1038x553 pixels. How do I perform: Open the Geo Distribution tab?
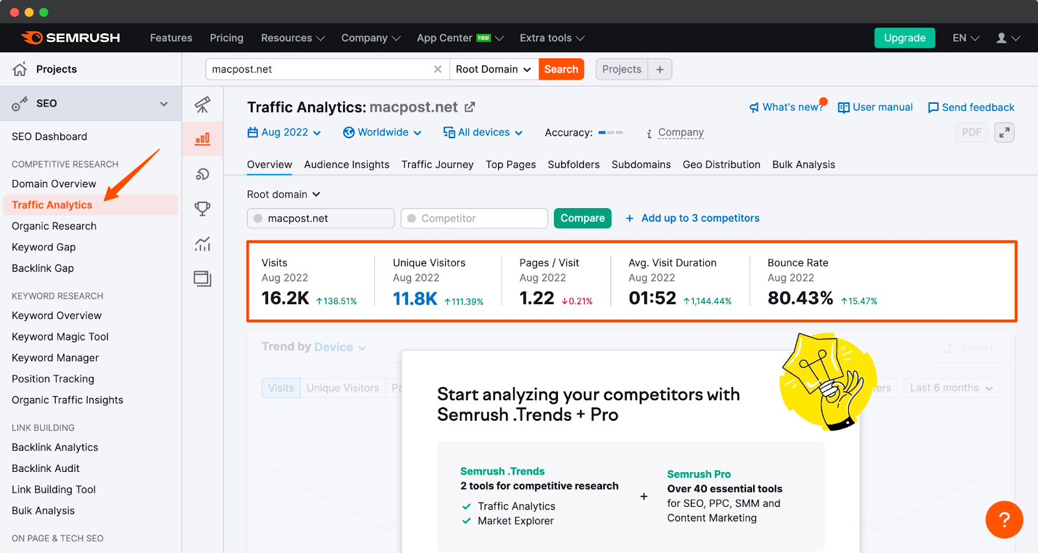721,165
